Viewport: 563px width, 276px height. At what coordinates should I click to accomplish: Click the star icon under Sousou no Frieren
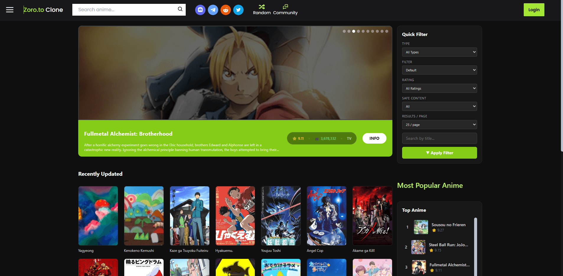434,230
